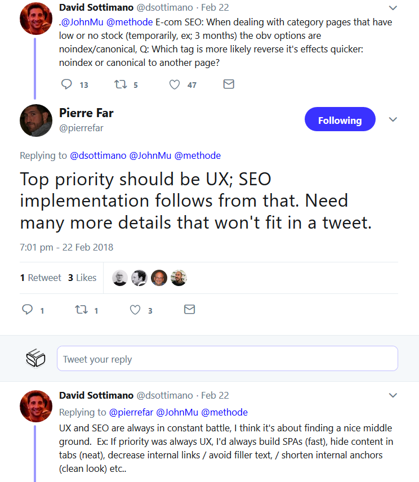Retweet Pierre Far's tweet
This screenshot has width=419, height=482.
pyautogui.click(x=81, y=309)
